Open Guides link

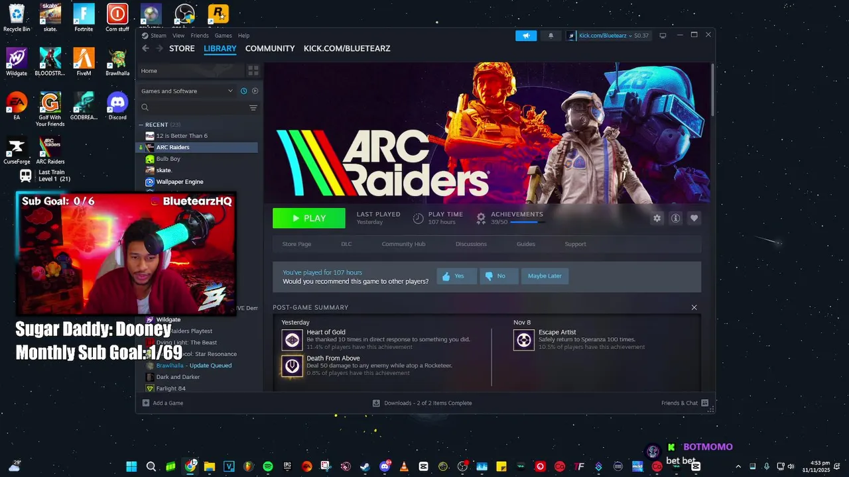click(526, 244)
